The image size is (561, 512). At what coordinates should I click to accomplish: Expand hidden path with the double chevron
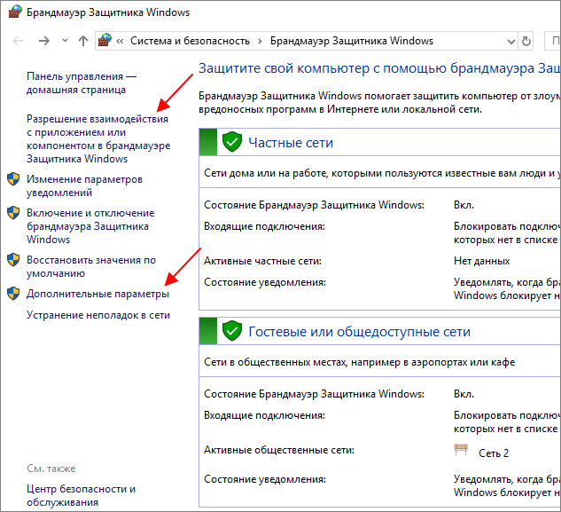tap(120, 41)
